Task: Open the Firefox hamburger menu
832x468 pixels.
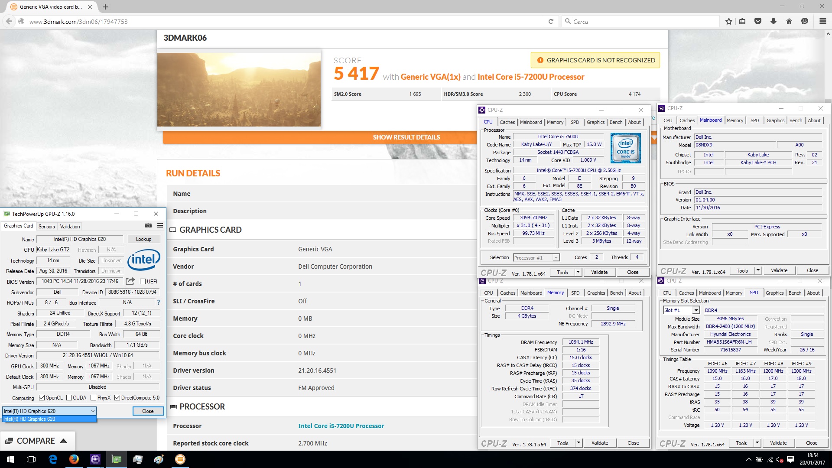Action: click(822, 21)
